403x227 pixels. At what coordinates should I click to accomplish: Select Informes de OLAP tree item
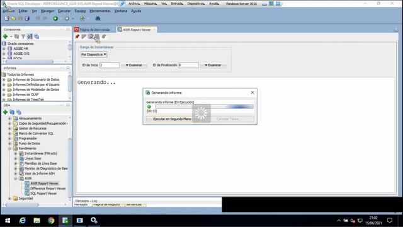point(26,95)
